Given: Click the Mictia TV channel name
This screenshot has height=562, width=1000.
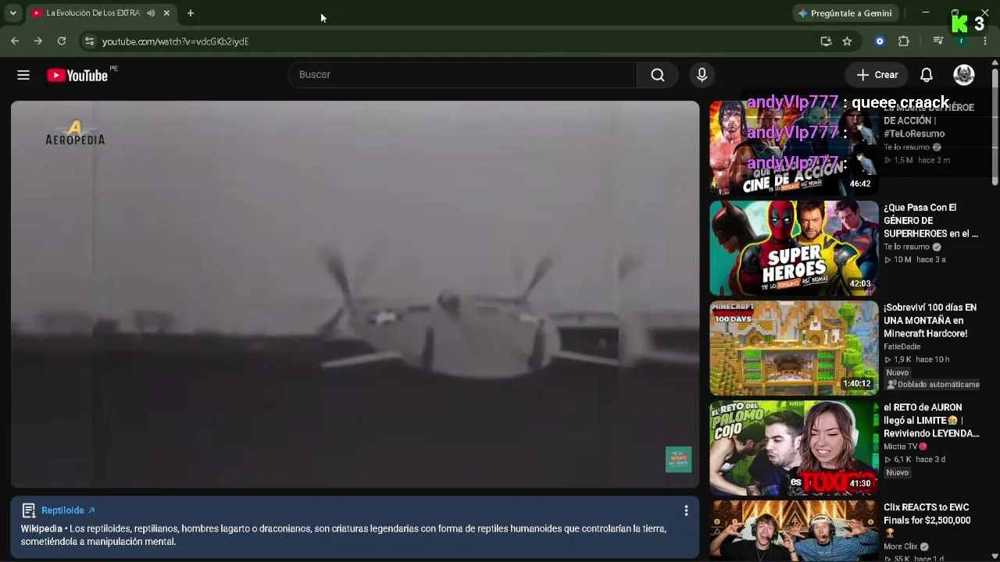Looking at the screenshot, I should [901, 446].
